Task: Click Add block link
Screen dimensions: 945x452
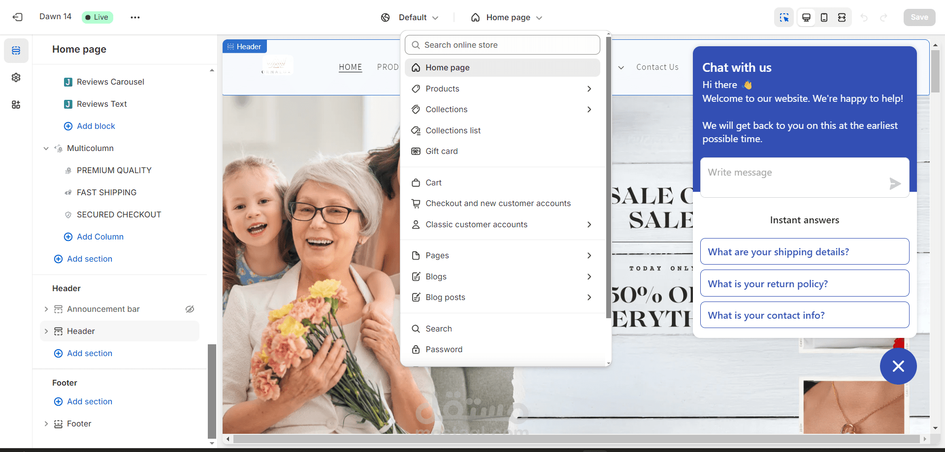Action: pos(90,126)
